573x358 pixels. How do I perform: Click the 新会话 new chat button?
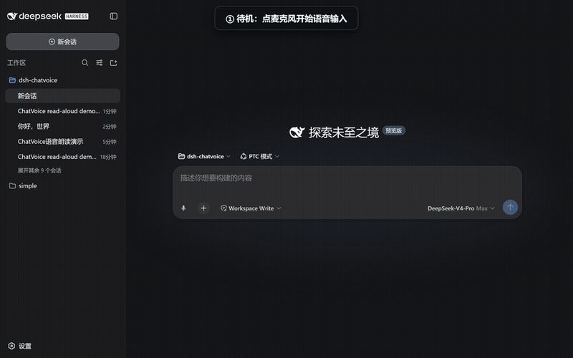(62, 42)
